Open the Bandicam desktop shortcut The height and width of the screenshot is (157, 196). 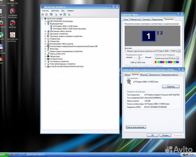12,23
